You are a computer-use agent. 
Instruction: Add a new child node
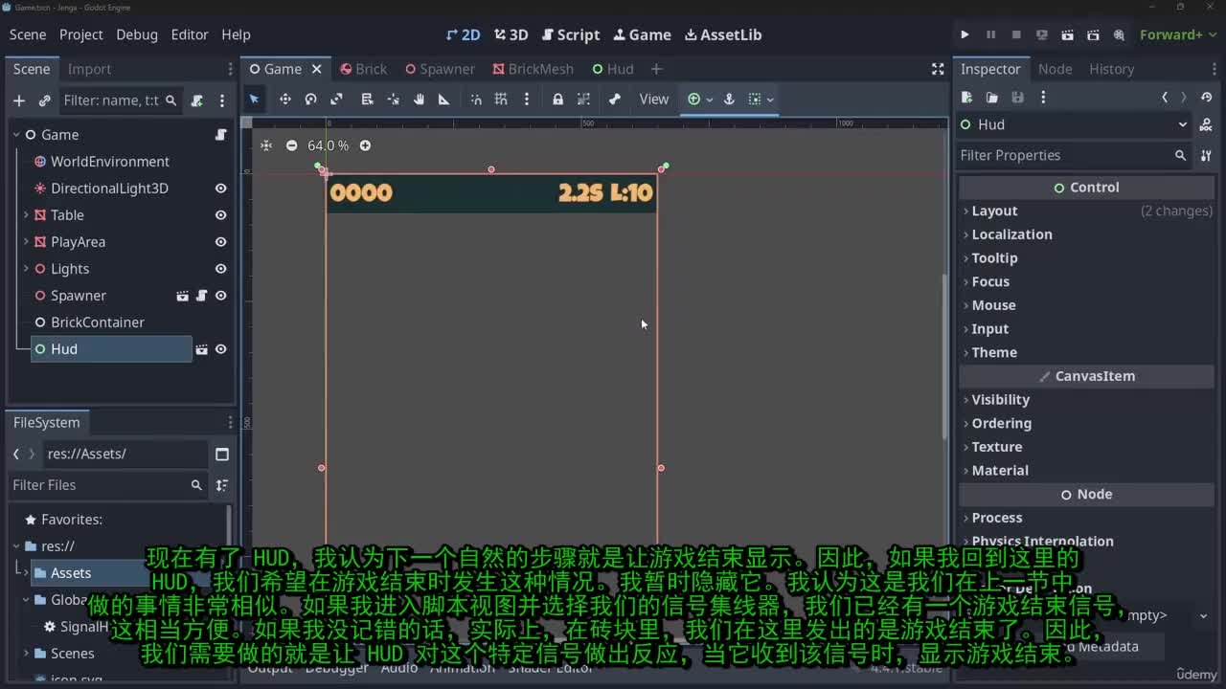tap(19, 100)
